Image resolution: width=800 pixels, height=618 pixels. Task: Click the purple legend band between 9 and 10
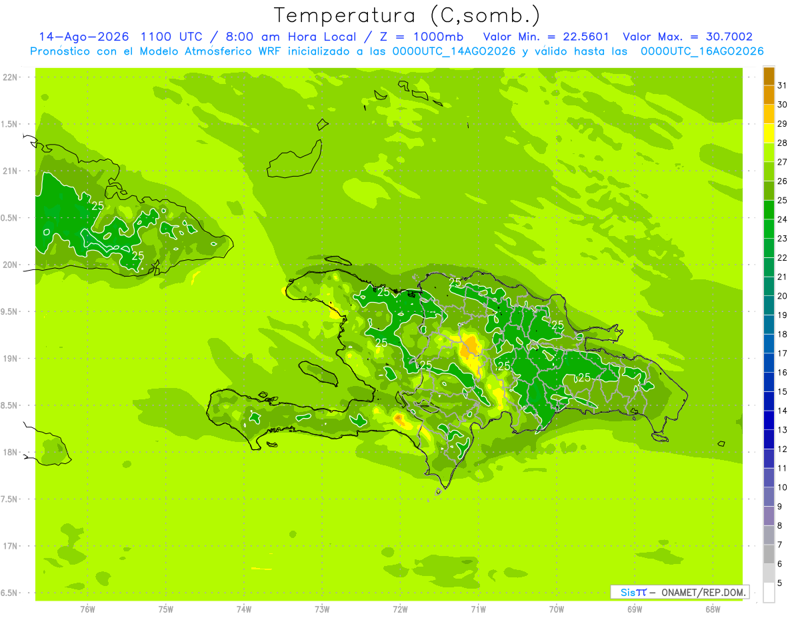pyautogui.click(x=769, y=497)
